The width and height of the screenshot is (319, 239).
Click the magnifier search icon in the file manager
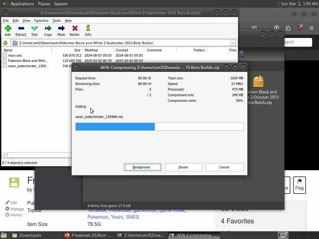[241, 54]
